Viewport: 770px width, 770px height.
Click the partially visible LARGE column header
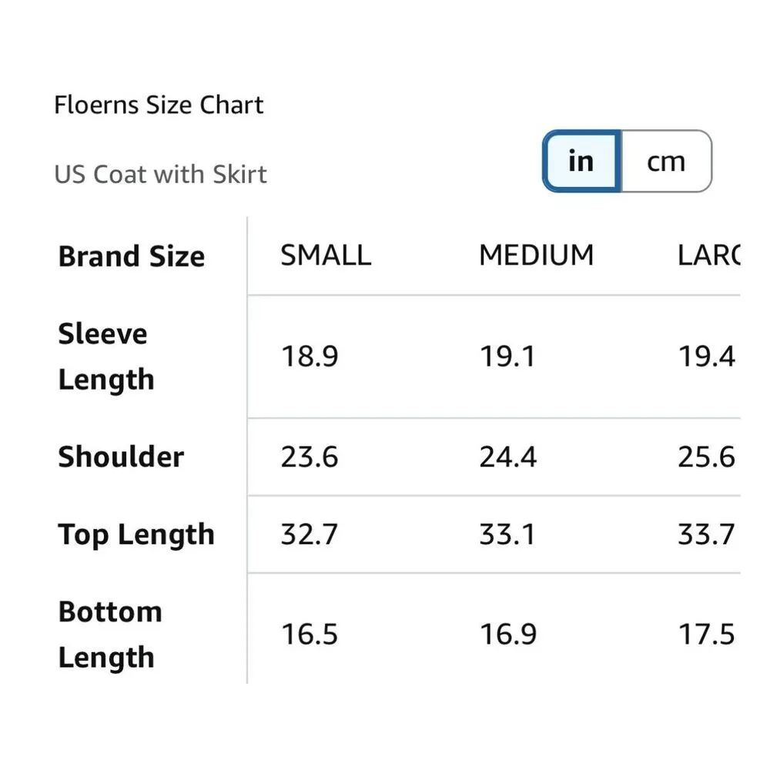708,255
